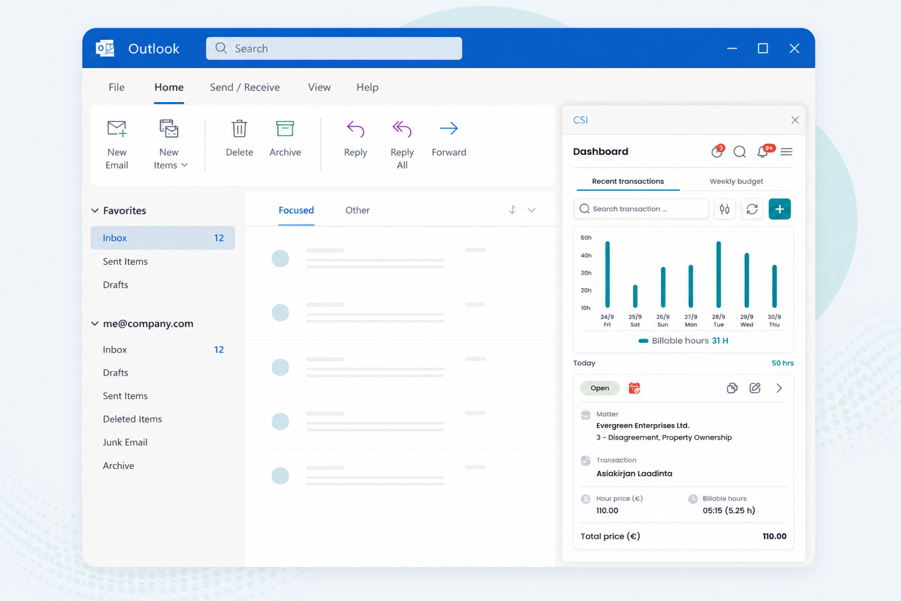Click the Reply All icon
The image size is (901, 601).
point(402,129)
